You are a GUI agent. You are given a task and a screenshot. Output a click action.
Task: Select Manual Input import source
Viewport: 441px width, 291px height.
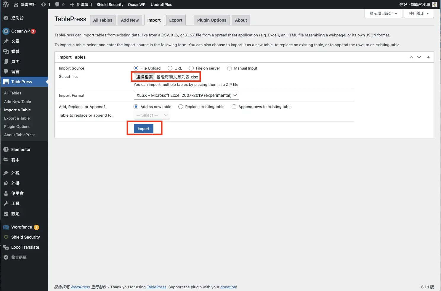pos(230,68)
